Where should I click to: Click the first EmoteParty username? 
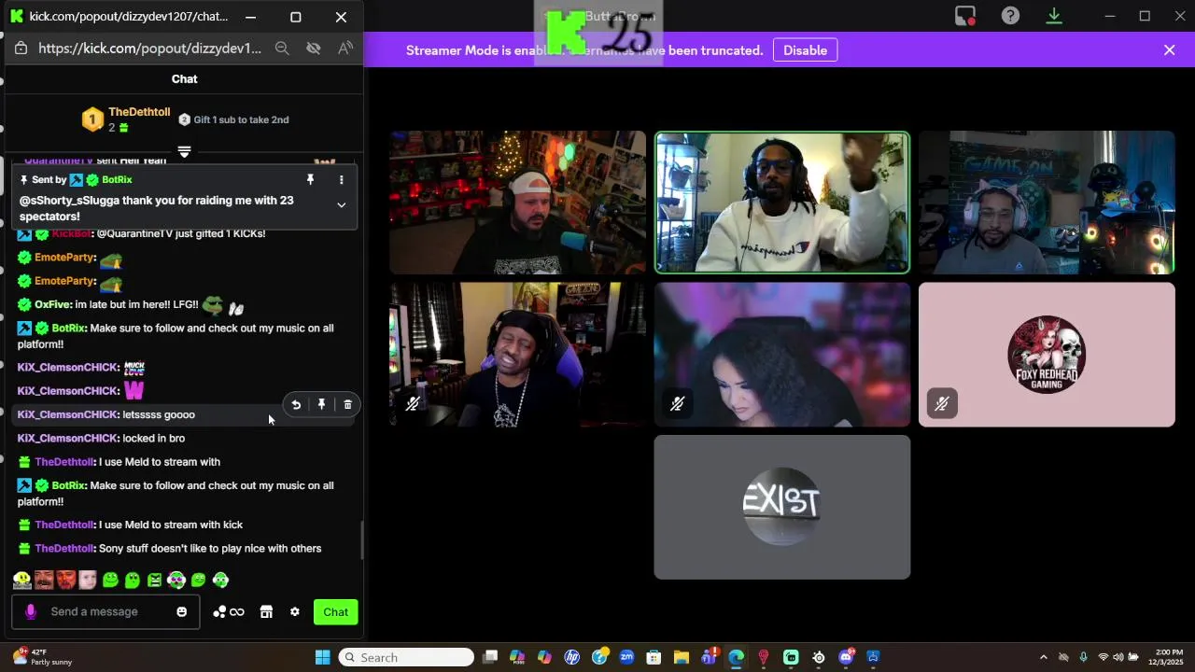pyautogui.click(x=64, y=258)
